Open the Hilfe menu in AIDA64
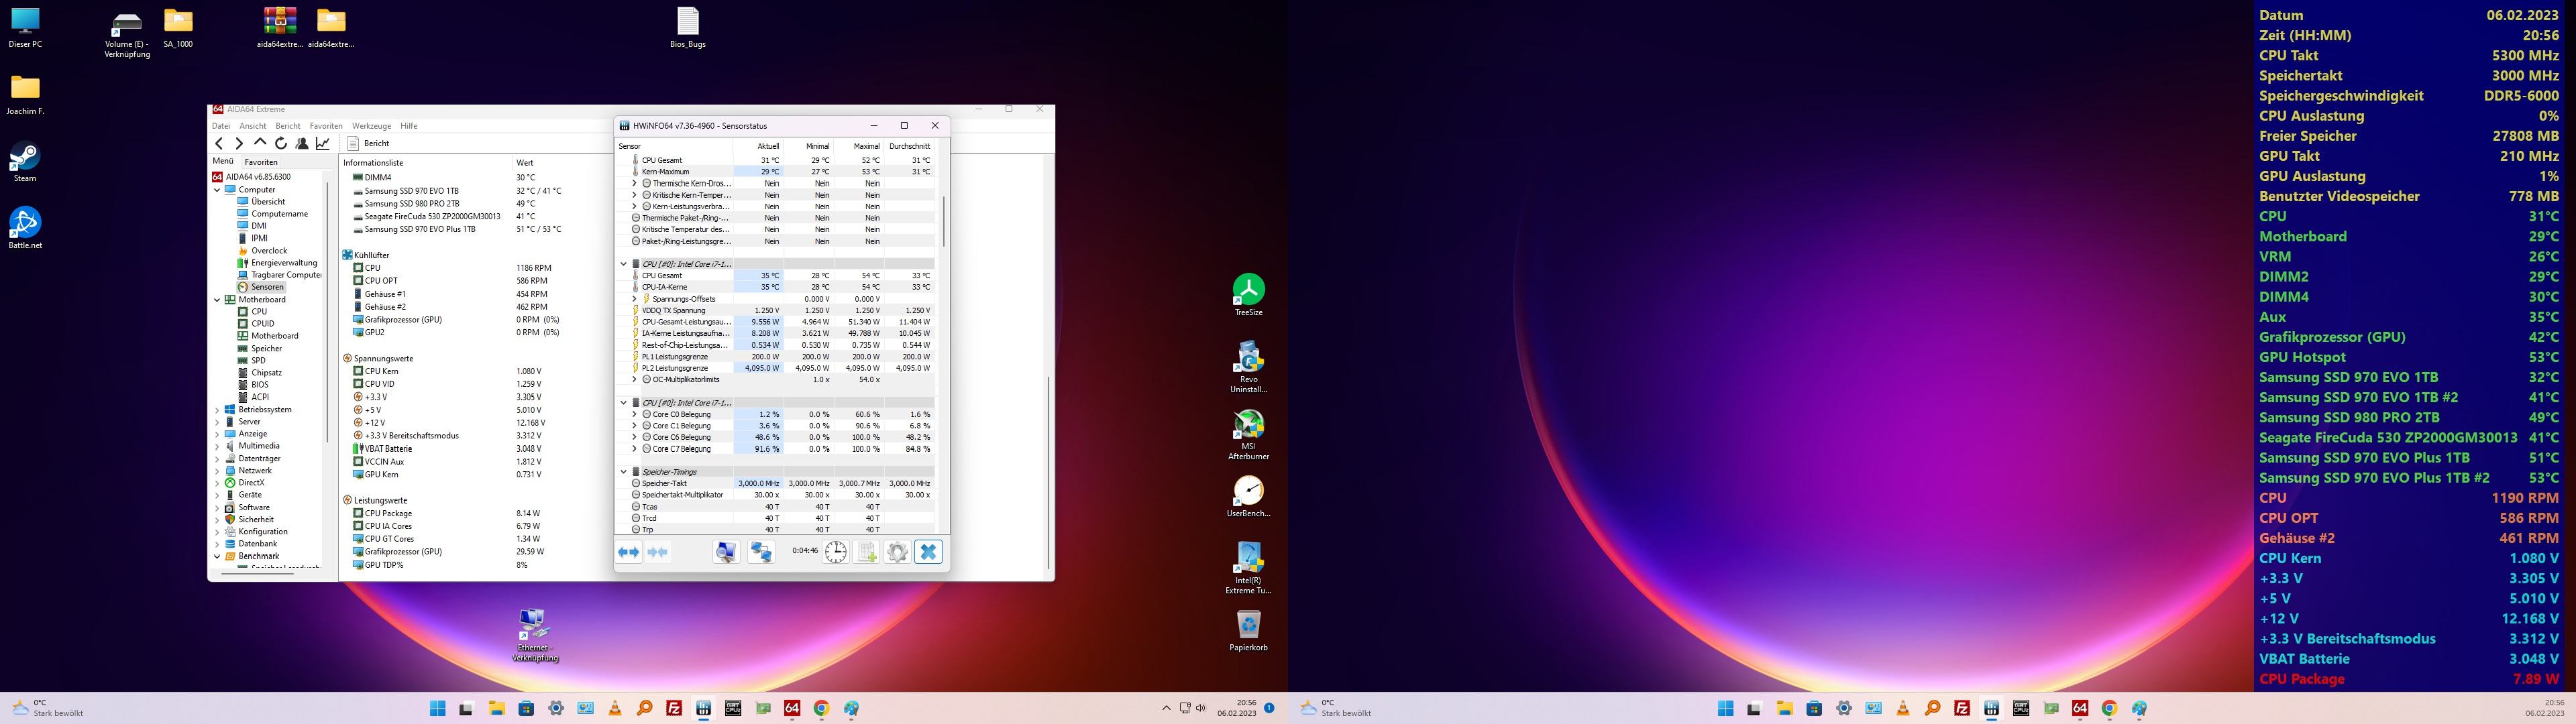This screenshot has width=2576, height=724. (409, 126)
